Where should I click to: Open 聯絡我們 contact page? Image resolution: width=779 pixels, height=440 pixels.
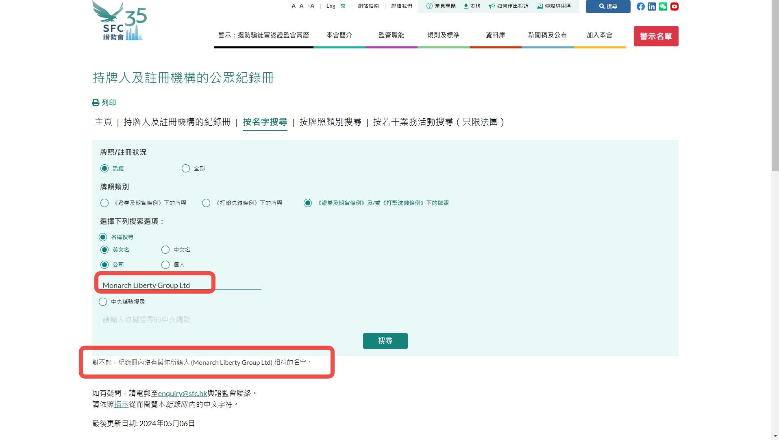pos(402,6)
